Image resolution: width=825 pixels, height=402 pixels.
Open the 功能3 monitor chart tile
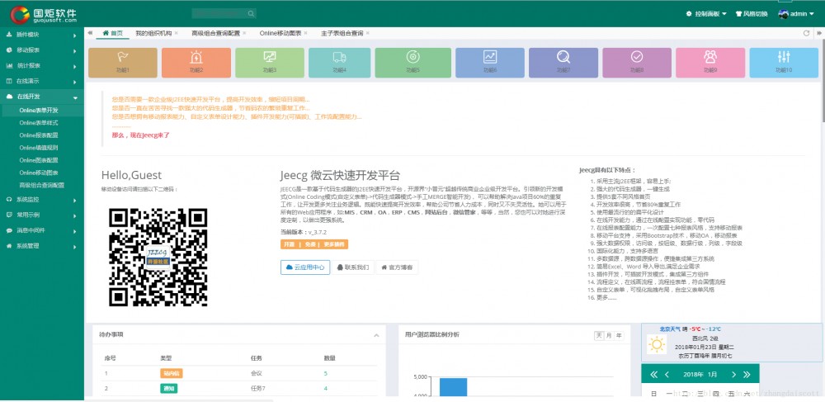pos(270,63)
